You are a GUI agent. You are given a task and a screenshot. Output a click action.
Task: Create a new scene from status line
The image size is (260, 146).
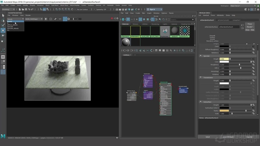coord(20,10)
